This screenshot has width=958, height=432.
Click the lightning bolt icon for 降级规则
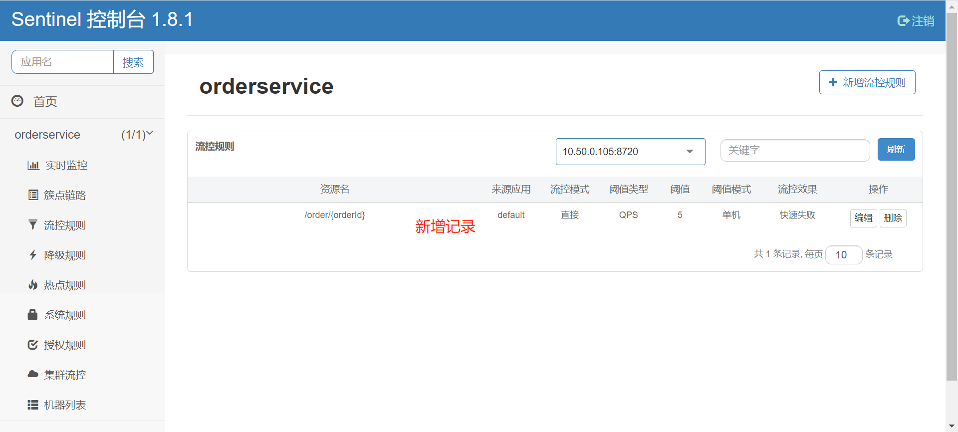coord(33,255)
